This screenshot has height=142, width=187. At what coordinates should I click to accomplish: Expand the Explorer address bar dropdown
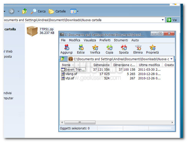tap(163, 20)
